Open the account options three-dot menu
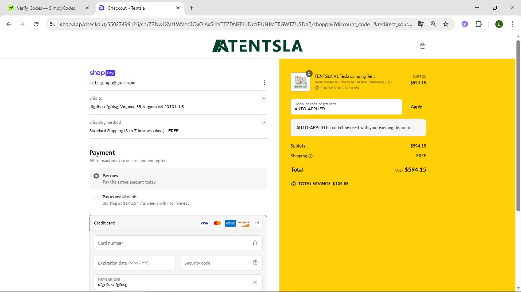Viewport: 521px width, 292px height. pos(264,82)
